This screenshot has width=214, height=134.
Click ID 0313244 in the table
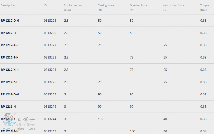50,119
